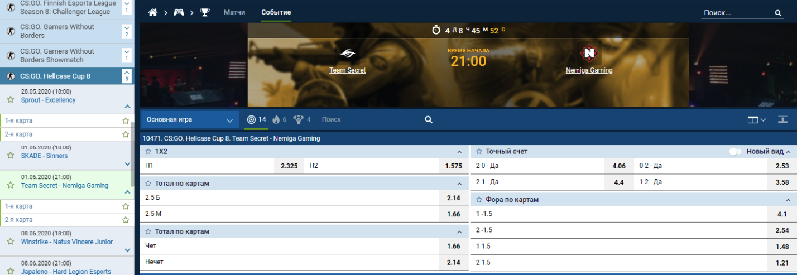Star the Sprout - Excellency match
The height and width of the screenshot is (275, 797).
coord(10,100)
